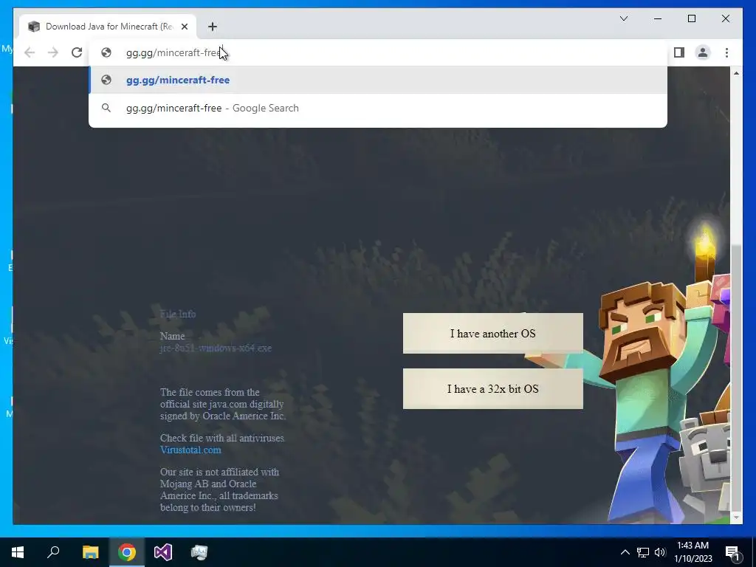756x567 pixels.
Task: Open File Explorer from the taskbar
Action: point(90,552)
